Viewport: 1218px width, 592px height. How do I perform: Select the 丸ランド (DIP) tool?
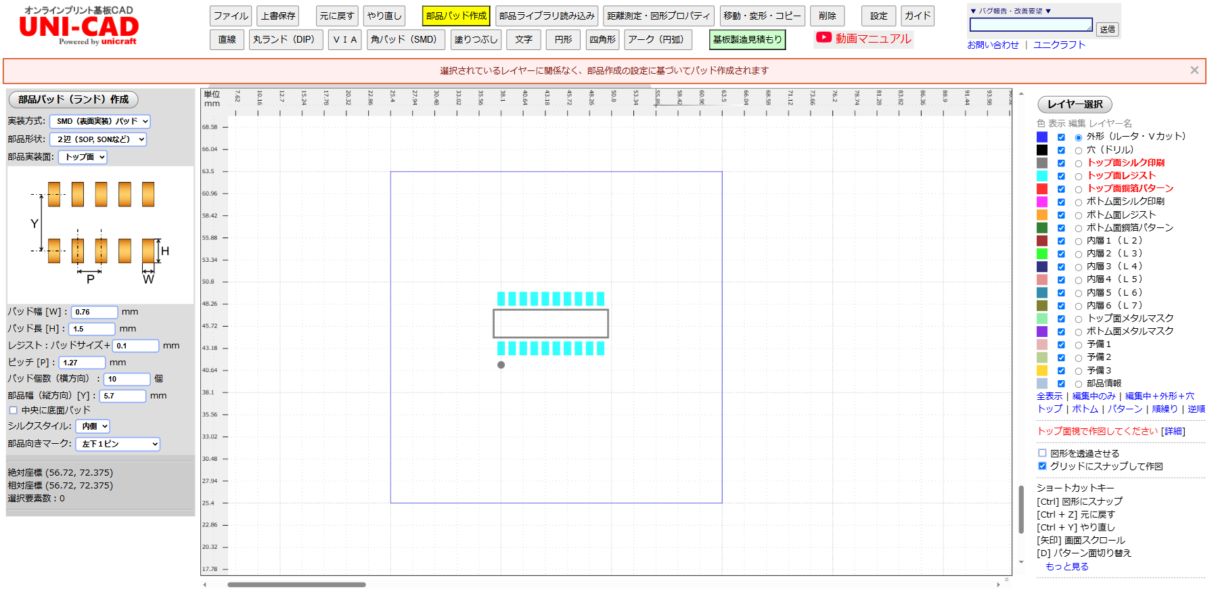[x=284, y=40]
